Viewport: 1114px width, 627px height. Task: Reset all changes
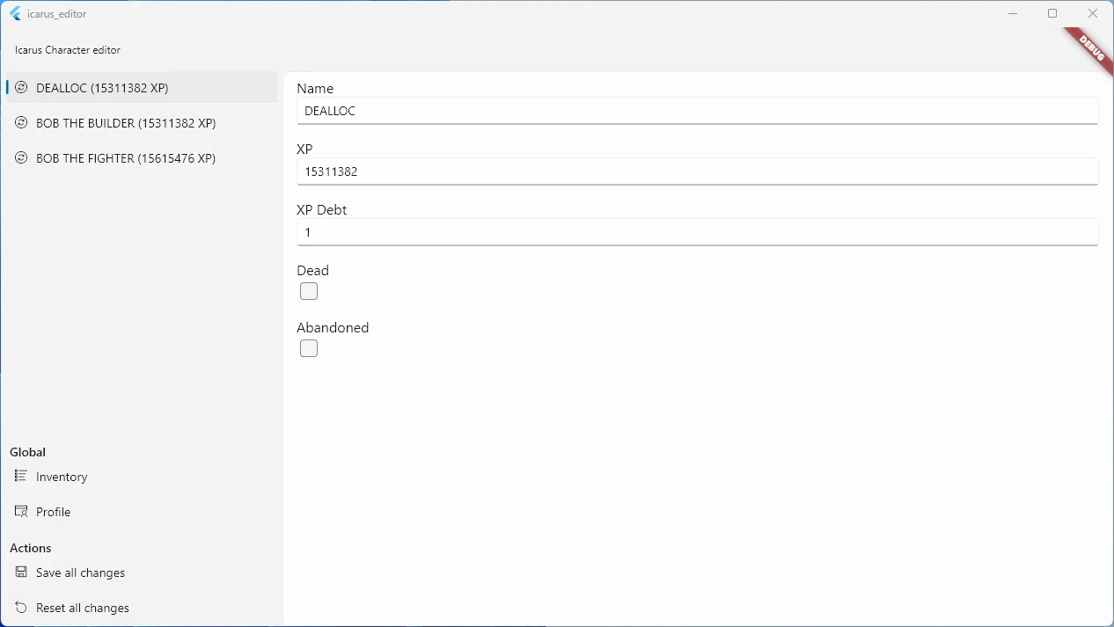point(83,608)
